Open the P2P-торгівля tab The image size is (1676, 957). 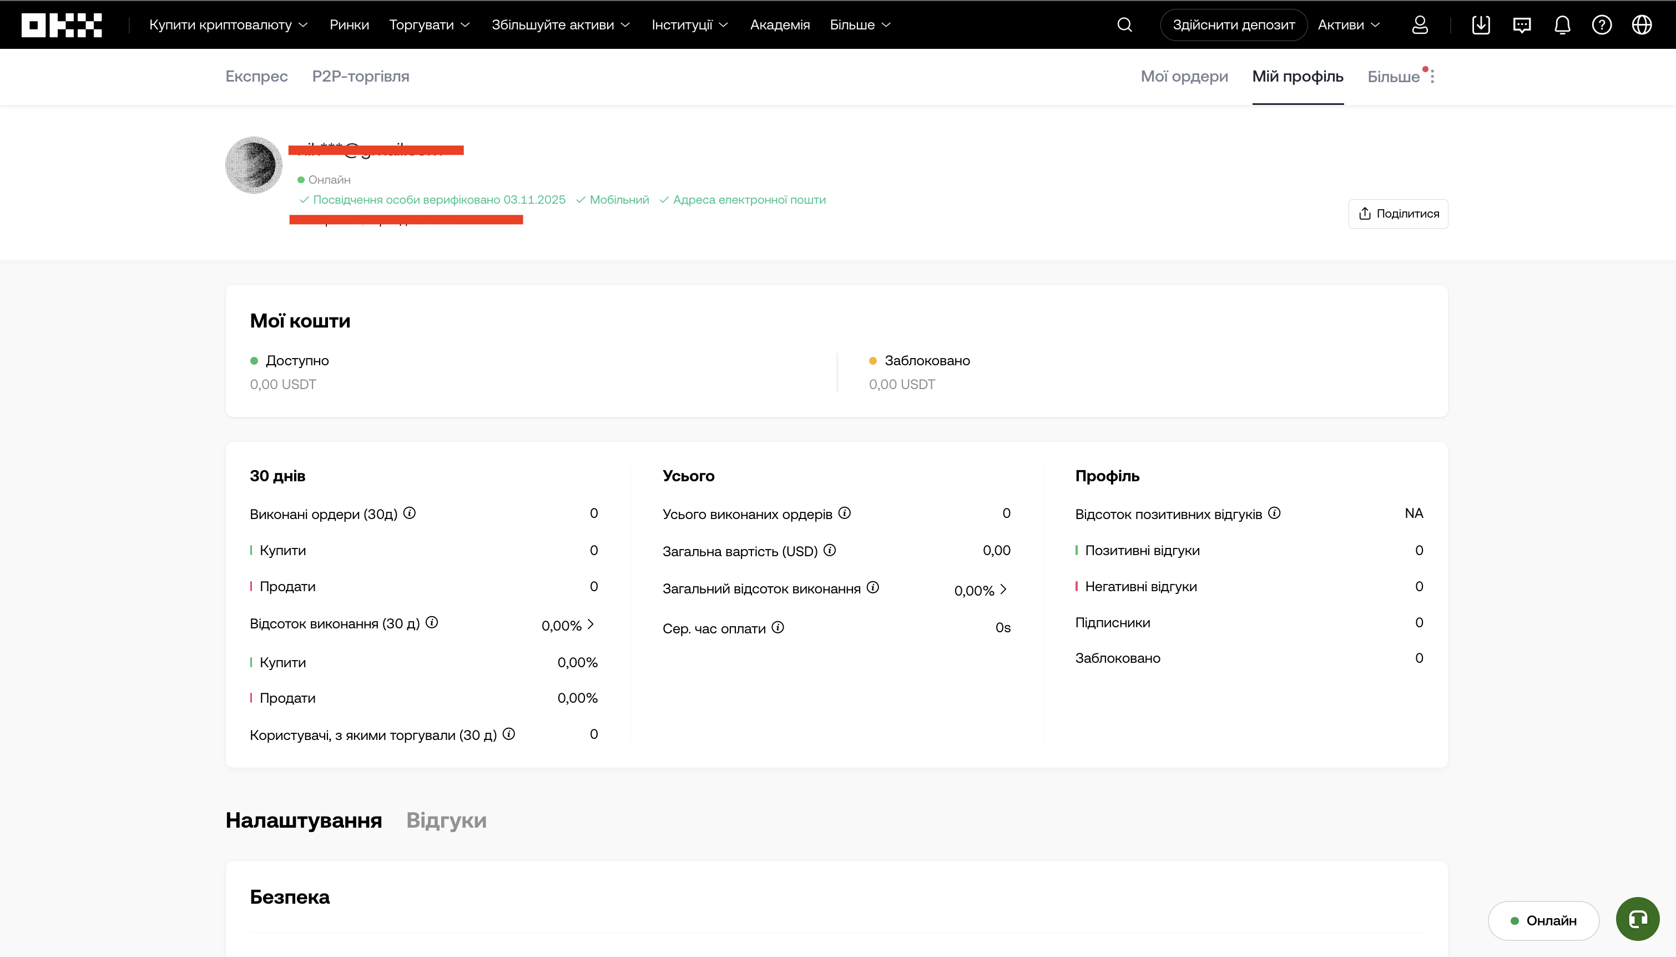tap(360, 76)
